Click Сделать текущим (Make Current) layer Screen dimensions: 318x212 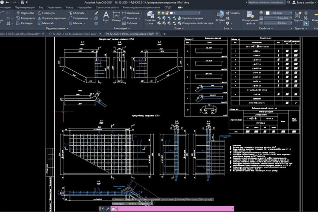(190, 18)
